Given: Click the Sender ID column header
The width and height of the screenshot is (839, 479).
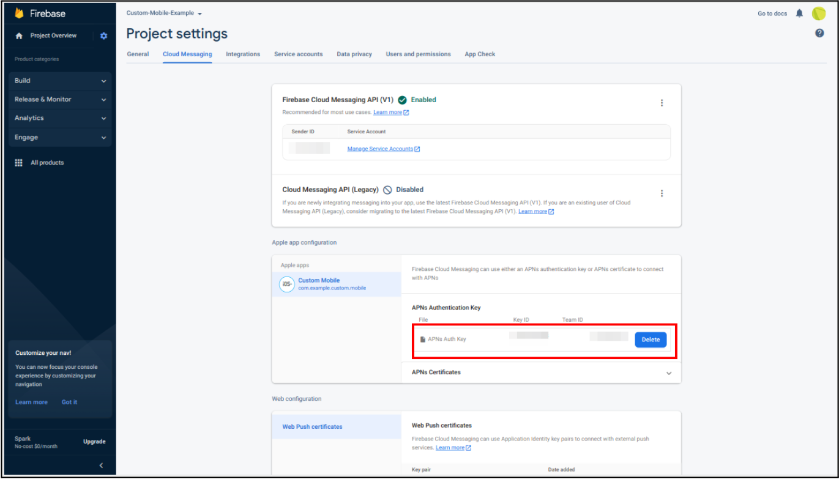Looking at the screenshot, I should [x=303, y=132].
